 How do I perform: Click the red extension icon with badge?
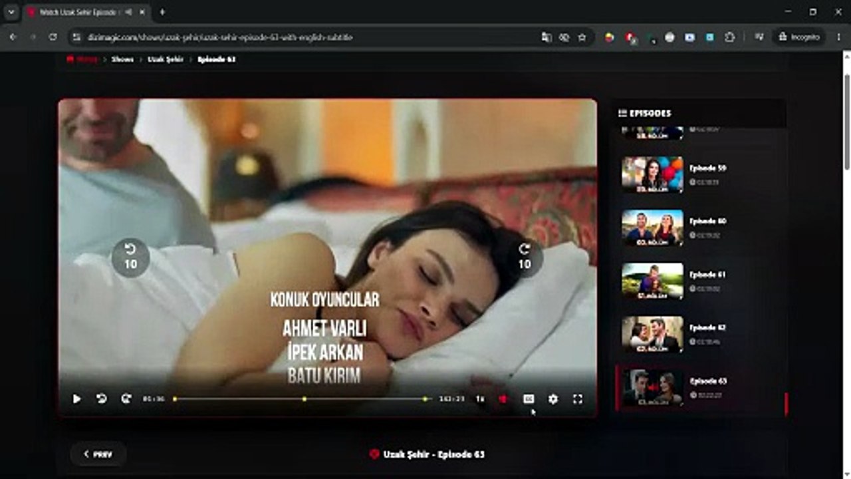click(x=630, y=38)
